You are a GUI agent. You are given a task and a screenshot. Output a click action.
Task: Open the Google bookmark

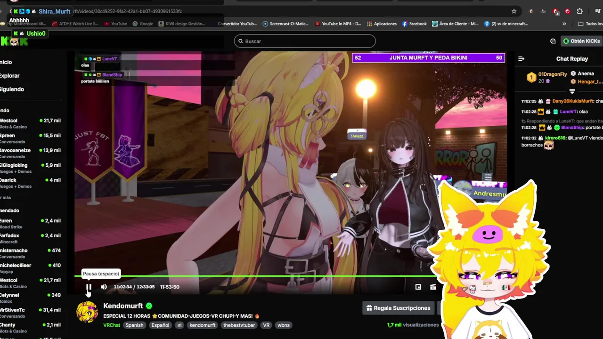[143, 24]
